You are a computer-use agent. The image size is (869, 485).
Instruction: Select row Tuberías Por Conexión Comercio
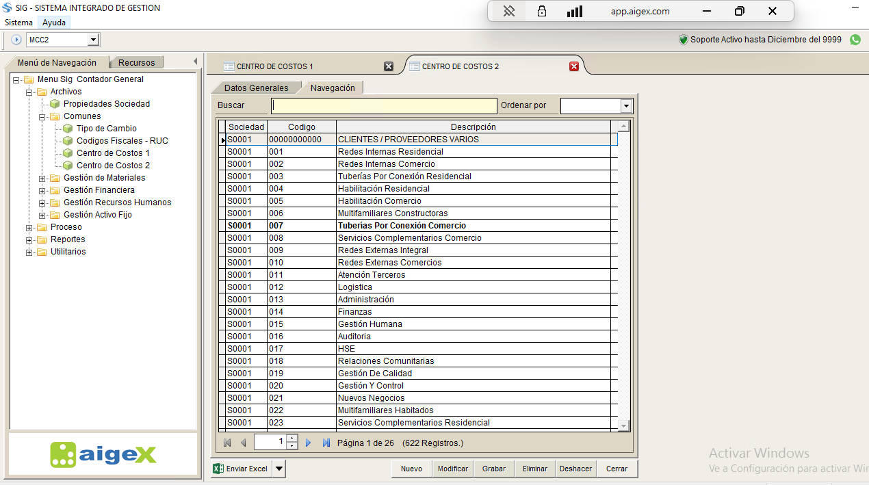pyautogui.click(x=417, y=226)
